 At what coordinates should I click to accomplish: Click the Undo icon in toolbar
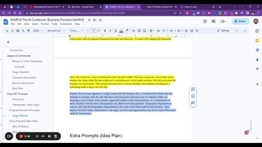click(7, 31)
